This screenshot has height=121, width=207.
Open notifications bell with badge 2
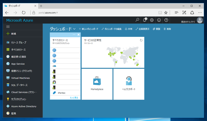pos(145,20)
